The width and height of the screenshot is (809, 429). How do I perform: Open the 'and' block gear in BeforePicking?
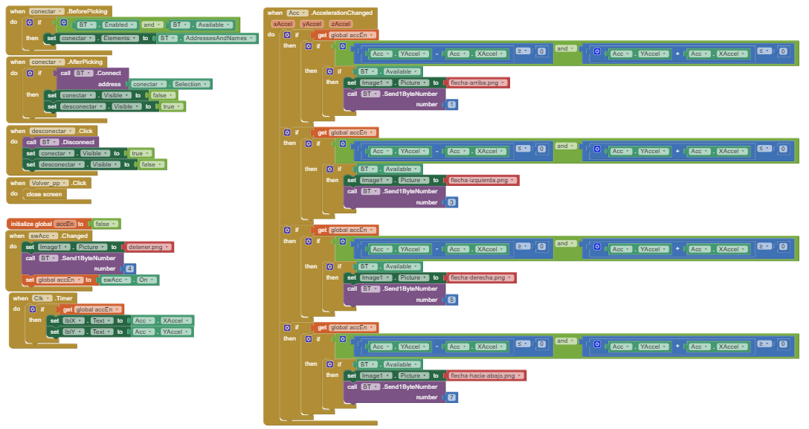coord(64,24)
